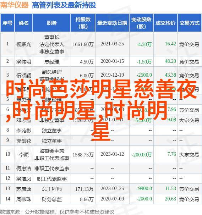Screen dimensions: 202x215
Task: Click the 高管列表及最新持股 heading
Action: coord(64,5)
